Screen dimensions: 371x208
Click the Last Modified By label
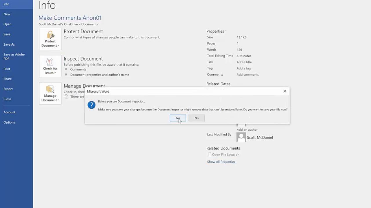point(219,135)
